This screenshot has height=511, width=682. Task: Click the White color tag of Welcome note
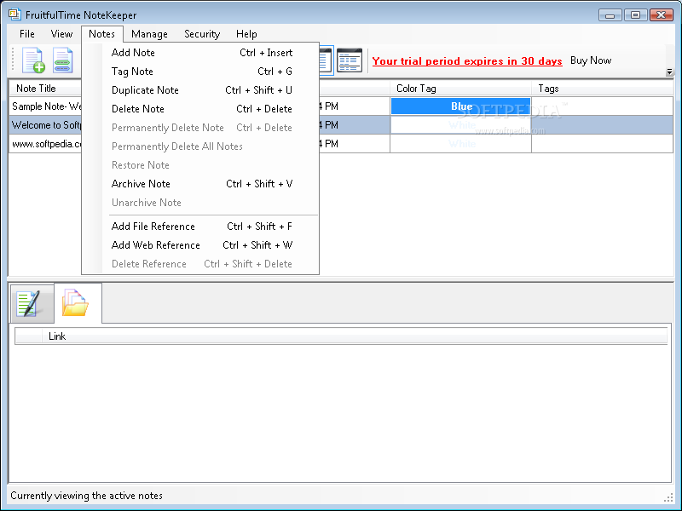460,125
